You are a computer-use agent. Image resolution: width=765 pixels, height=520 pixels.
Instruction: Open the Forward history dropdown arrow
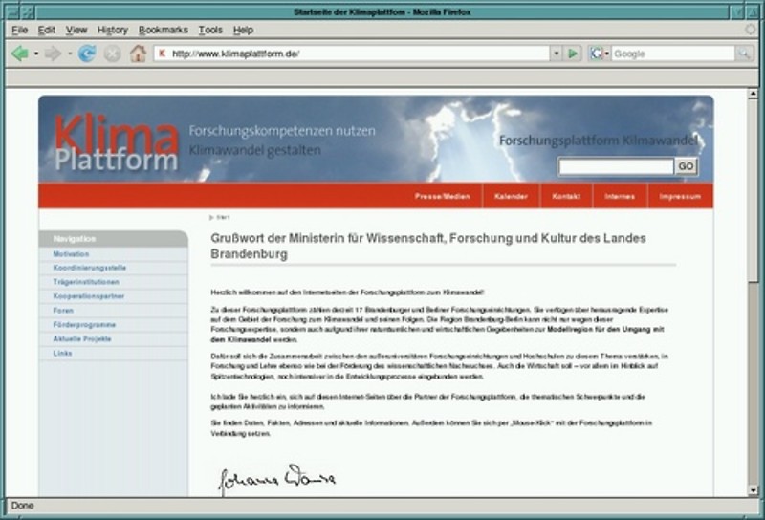pos(70,54)
